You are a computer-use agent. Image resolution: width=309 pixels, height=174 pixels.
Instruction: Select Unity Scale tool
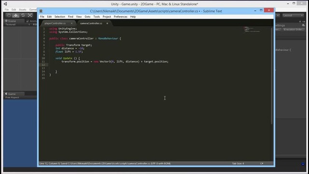tap(30, 15)
